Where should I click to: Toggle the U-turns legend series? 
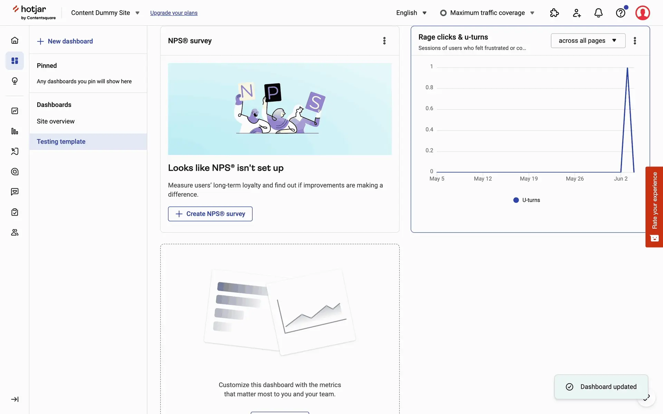coord(527,200)
